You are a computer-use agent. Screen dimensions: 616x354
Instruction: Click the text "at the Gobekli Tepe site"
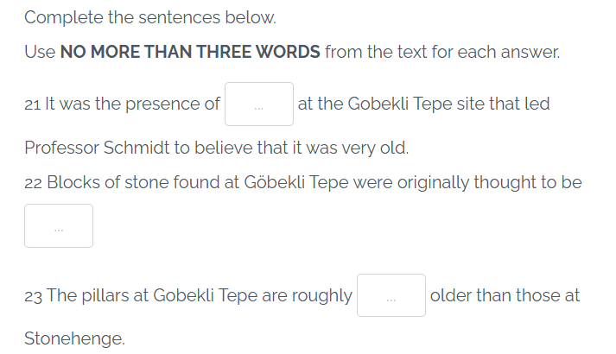391,104
